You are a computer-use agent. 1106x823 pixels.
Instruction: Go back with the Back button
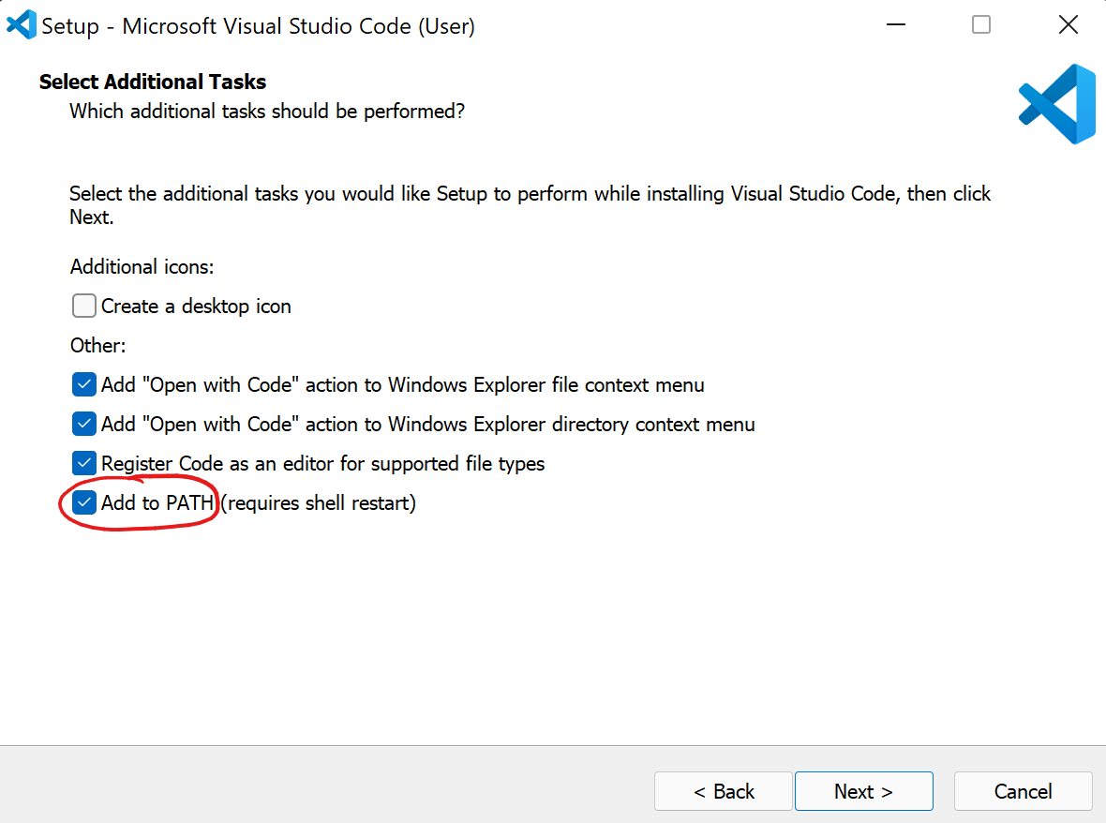click(723, 791)
